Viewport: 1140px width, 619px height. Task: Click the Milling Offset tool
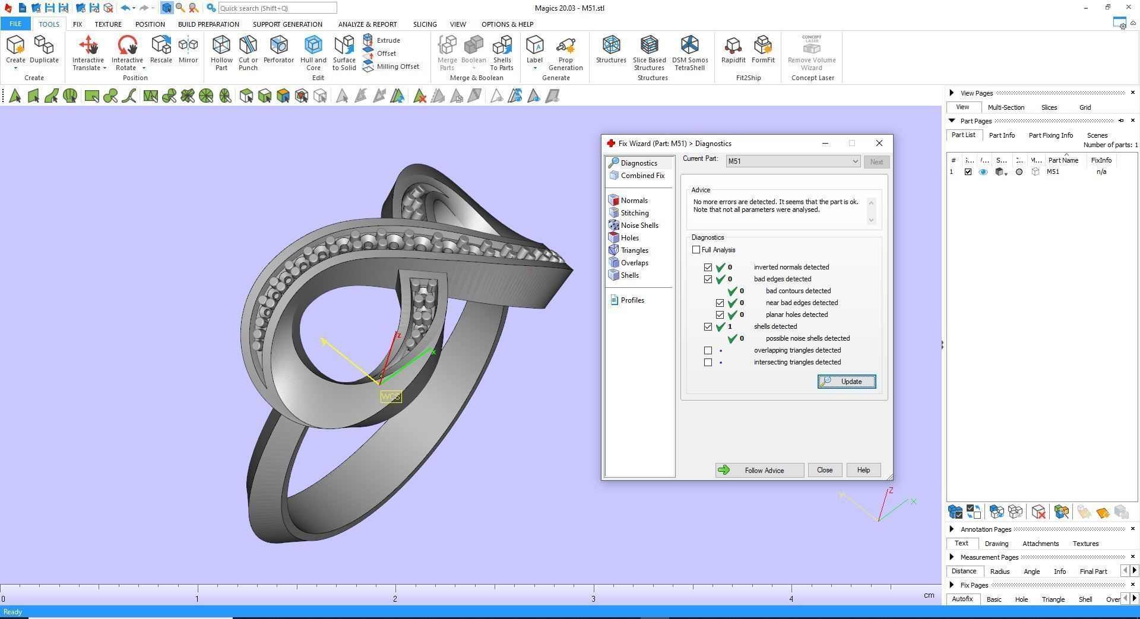pyautogui.click(x=391, y=66)
